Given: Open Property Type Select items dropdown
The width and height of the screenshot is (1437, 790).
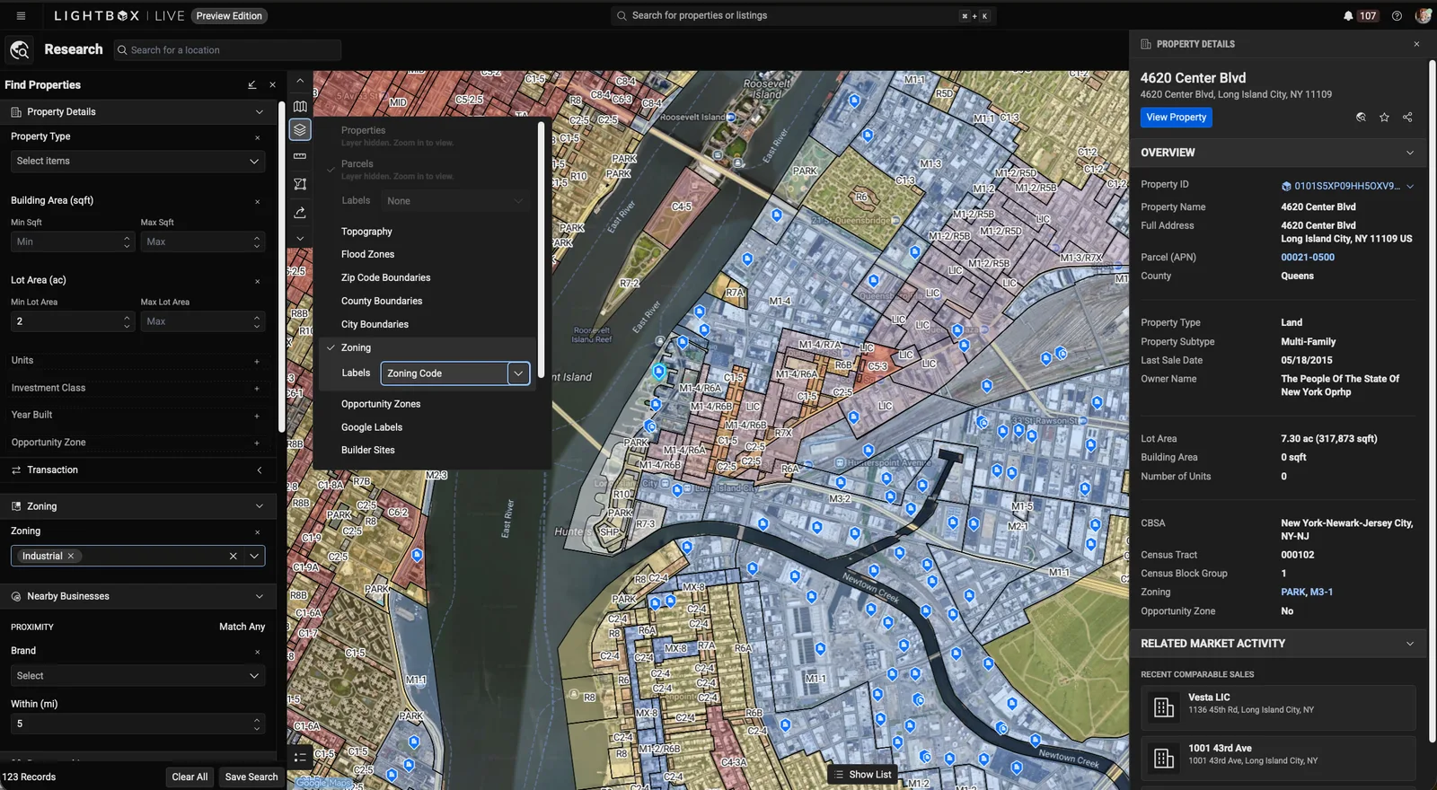Looking at the screenshot, I should [x=137, y=162].
